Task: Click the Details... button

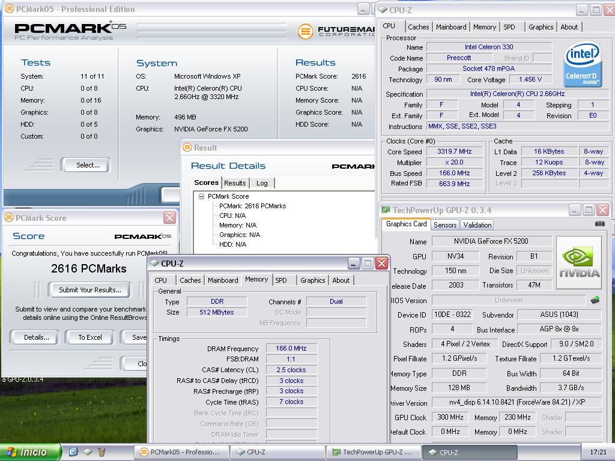Action: tap(34, 337)
